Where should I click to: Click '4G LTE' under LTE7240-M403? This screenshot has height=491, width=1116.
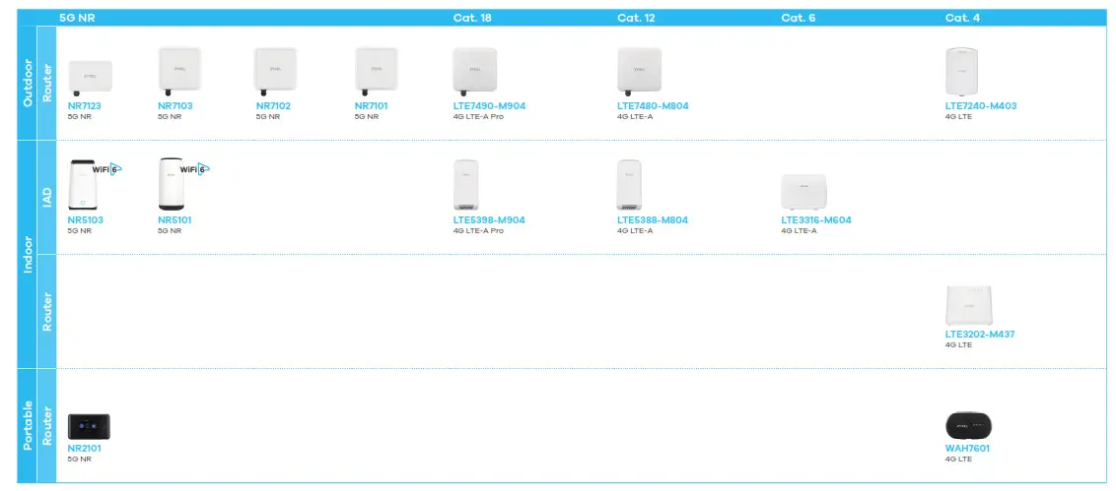point(958,116)
